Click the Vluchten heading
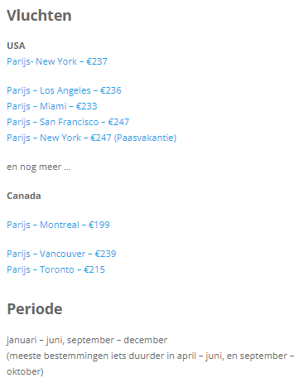The height and width of the screenshot is (383, 303). pyautogui.click(x=39, y=16)
